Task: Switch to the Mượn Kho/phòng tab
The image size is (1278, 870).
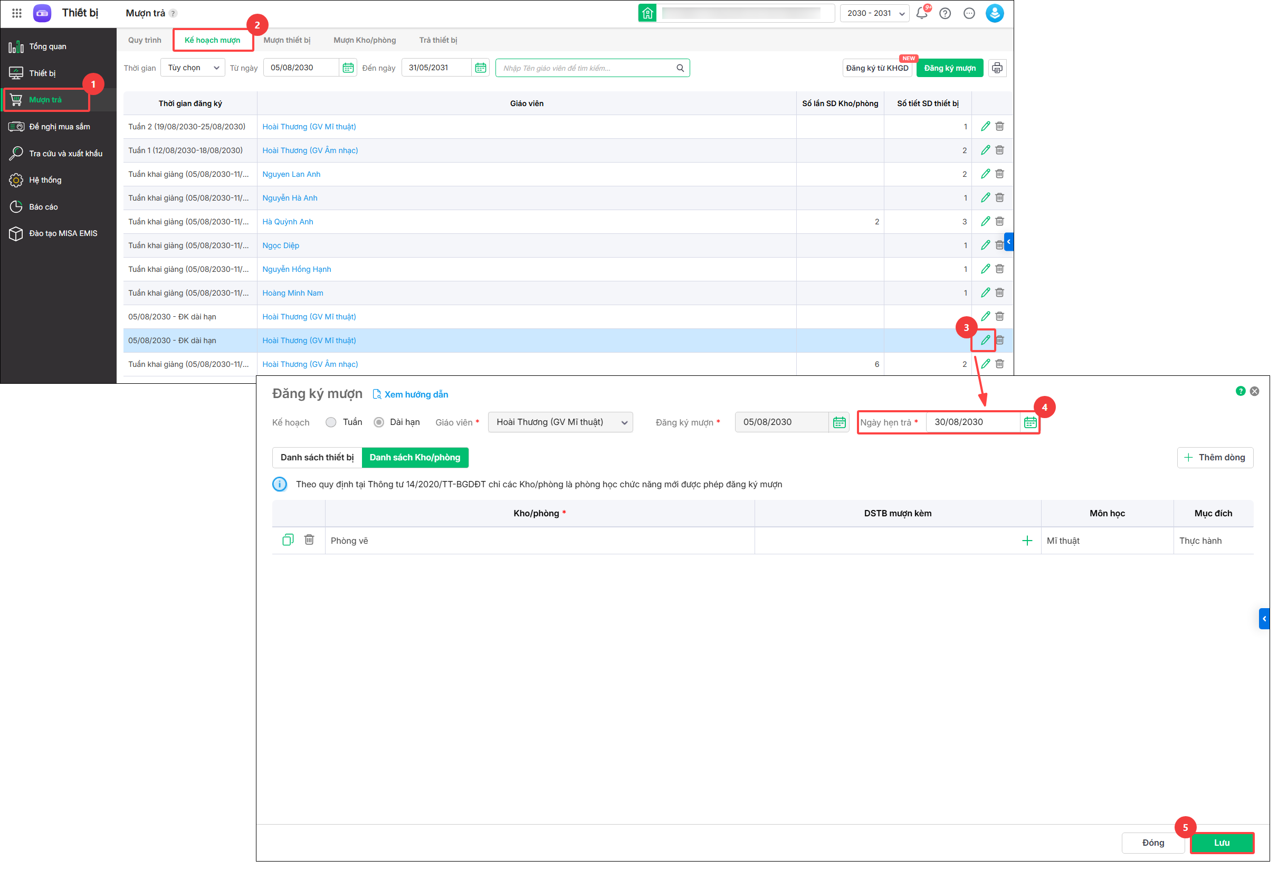Action: point(365,40)
